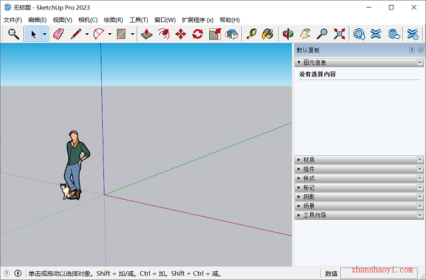Open the Search tool magnifier icon
The height and width of the screenshot is (280, 426).
13,34
